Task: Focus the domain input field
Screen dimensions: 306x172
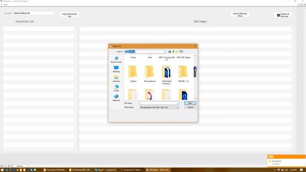Action: 33,13
